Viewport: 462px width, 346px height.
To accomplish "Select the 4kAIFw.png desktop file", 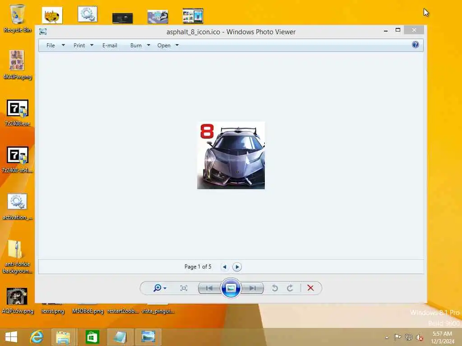I will pos(17,65).
